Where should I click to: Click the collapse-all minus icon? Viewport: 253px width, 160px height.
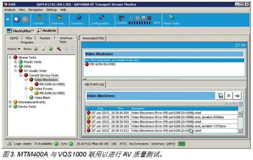pyautogui.click(x=74, y=49)
